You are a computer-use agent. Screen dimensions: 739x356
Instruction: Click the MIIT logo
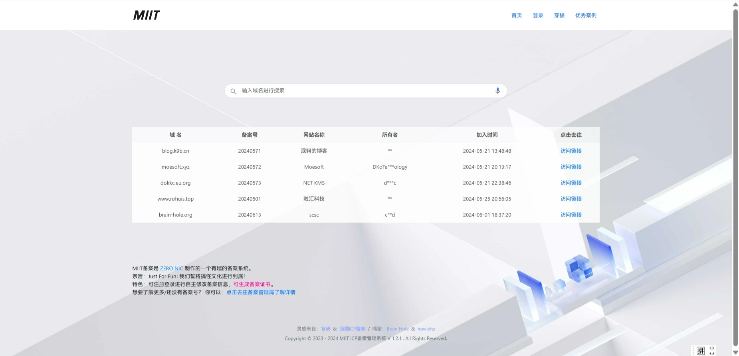coord(146,15)
